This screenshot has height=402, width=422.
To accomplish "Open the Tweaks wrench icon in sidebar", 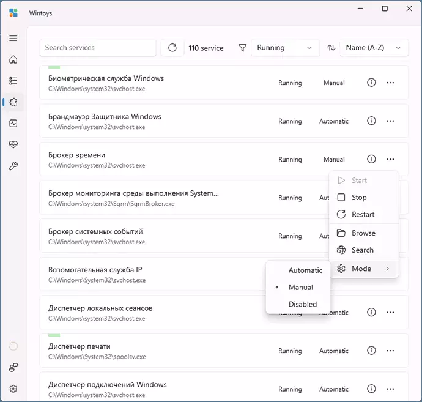I will [x=13, y=166].
